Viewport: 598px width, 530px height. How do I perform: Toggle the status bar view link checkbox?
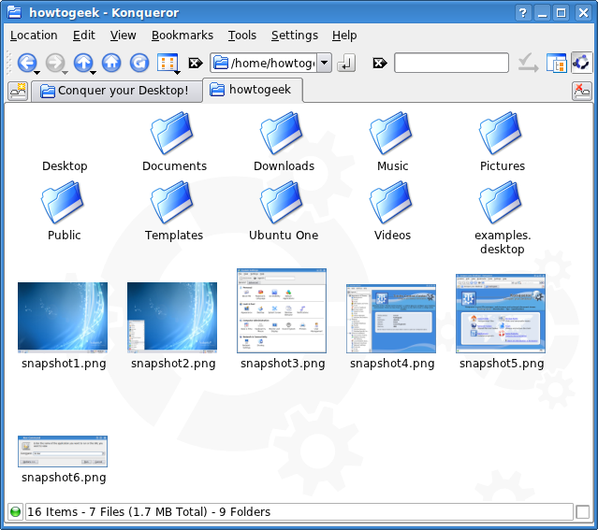pyautogui.click(x=583, y=511)
